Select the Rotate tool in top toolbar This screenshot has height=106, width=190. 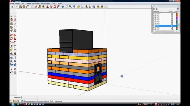pyautogui.click(x=55, y=7)
